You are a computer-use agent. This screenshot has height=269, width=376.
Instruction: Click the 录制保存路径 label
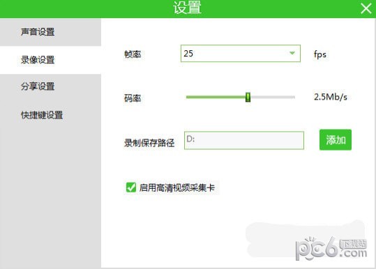pos(149,143)
